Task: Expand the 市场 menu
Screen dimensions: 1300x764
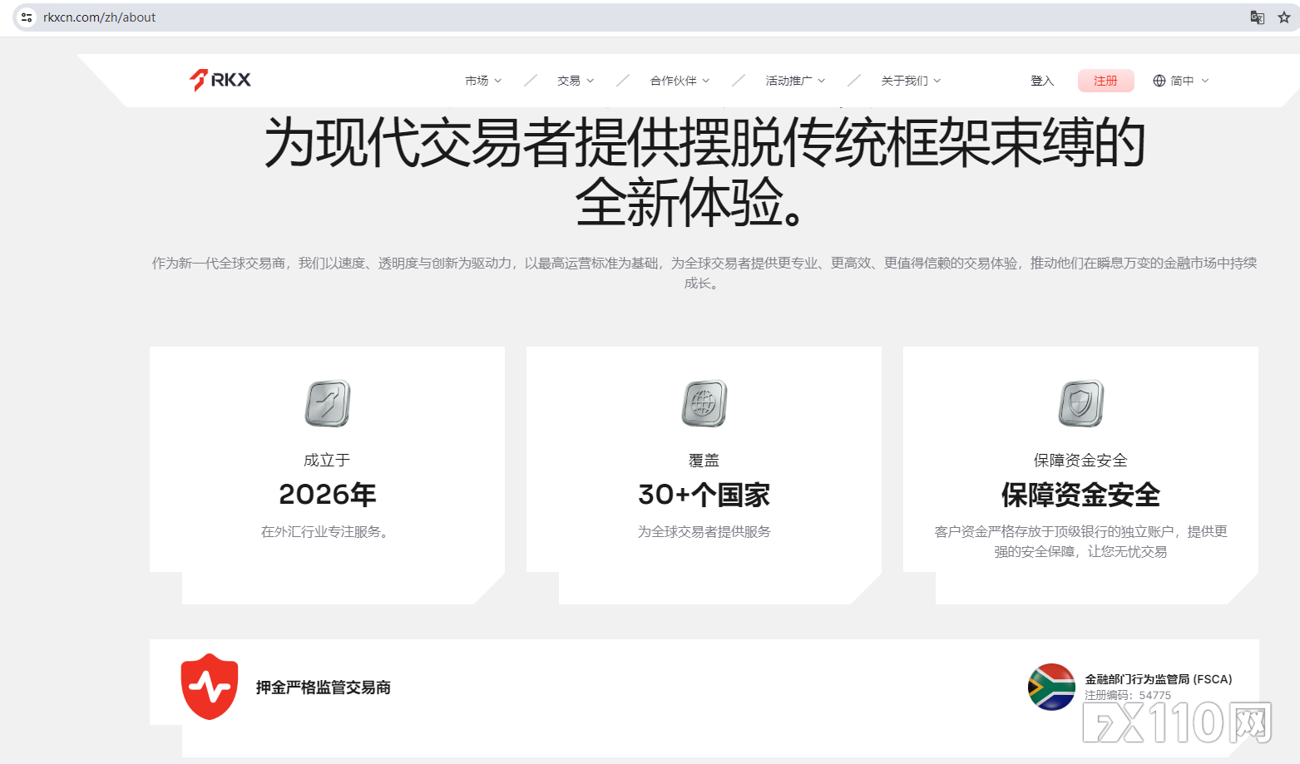Action: 483,81
